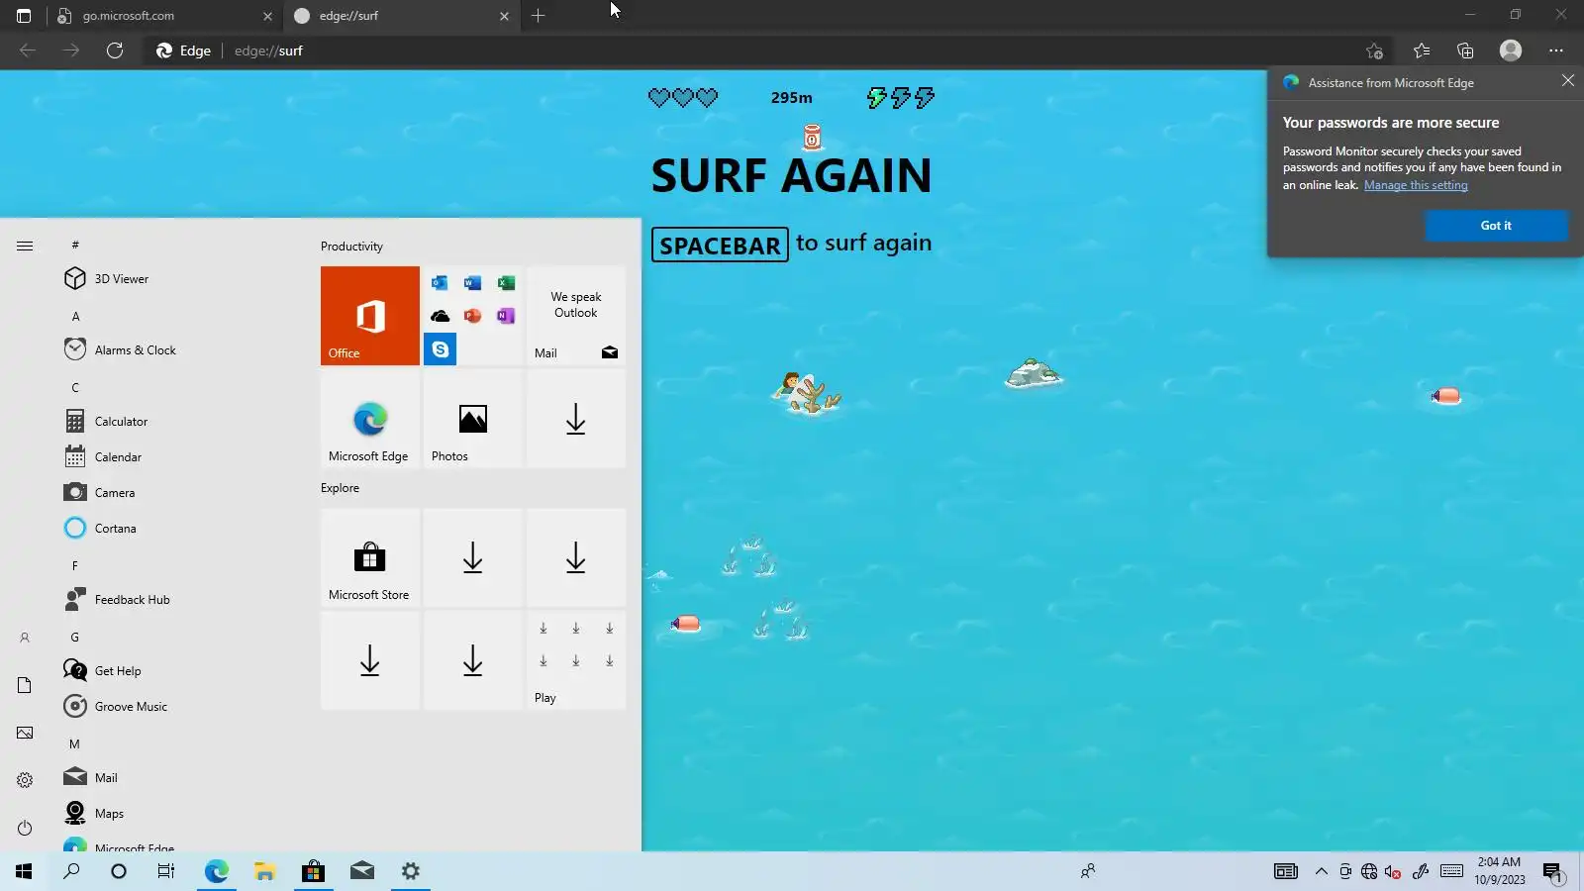The height and width of the screenshot is (891, 1584).
Task: Open a new browser tab
Action: (539, 16)
